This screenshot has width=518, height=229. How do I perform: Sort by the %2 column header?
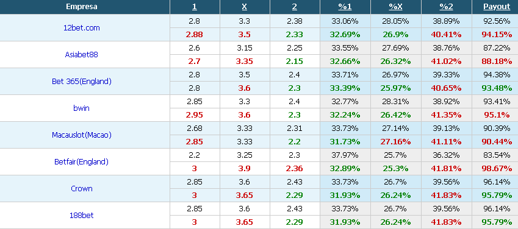[x=447, y=7]
